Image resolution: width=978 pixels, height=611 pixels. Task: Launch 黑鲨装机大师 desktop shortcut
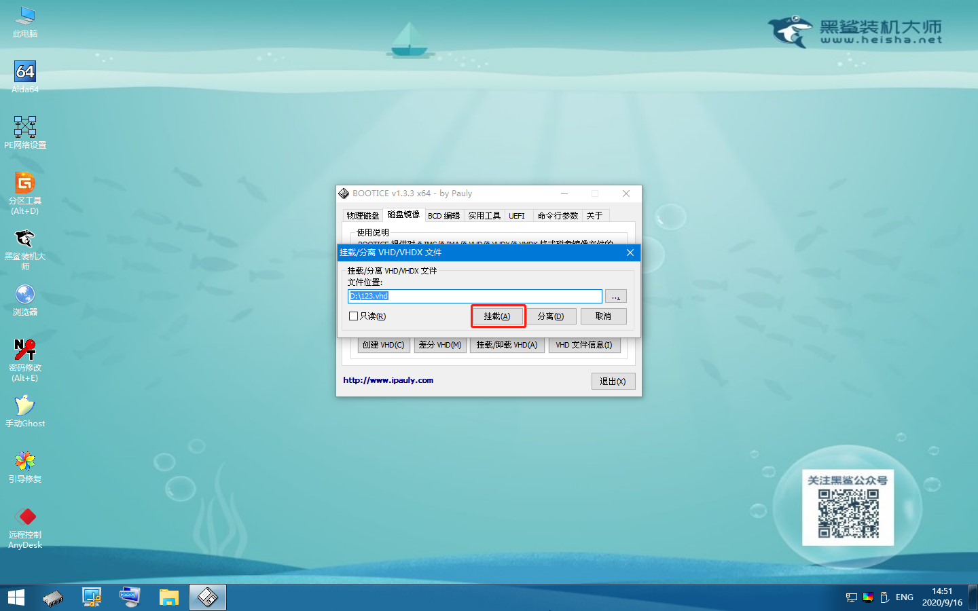25,249
